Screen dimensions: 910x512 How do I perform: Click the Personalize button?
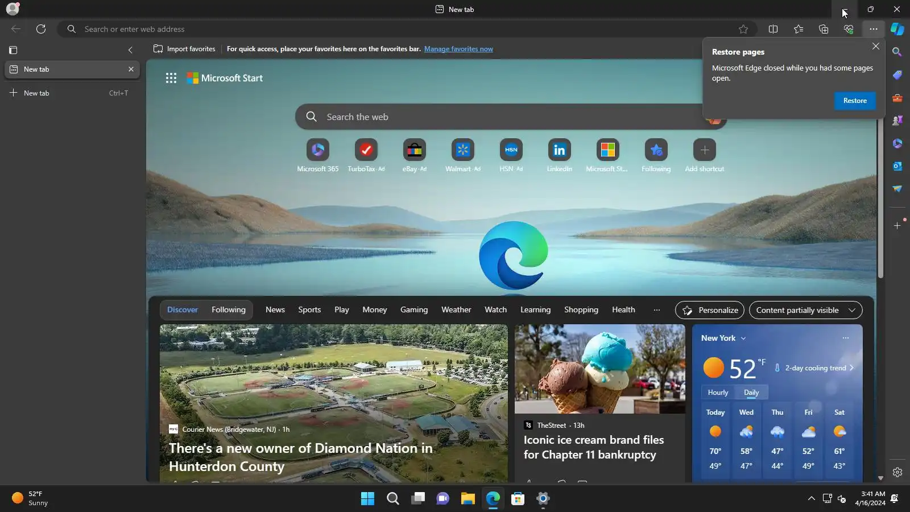(710, 310)
